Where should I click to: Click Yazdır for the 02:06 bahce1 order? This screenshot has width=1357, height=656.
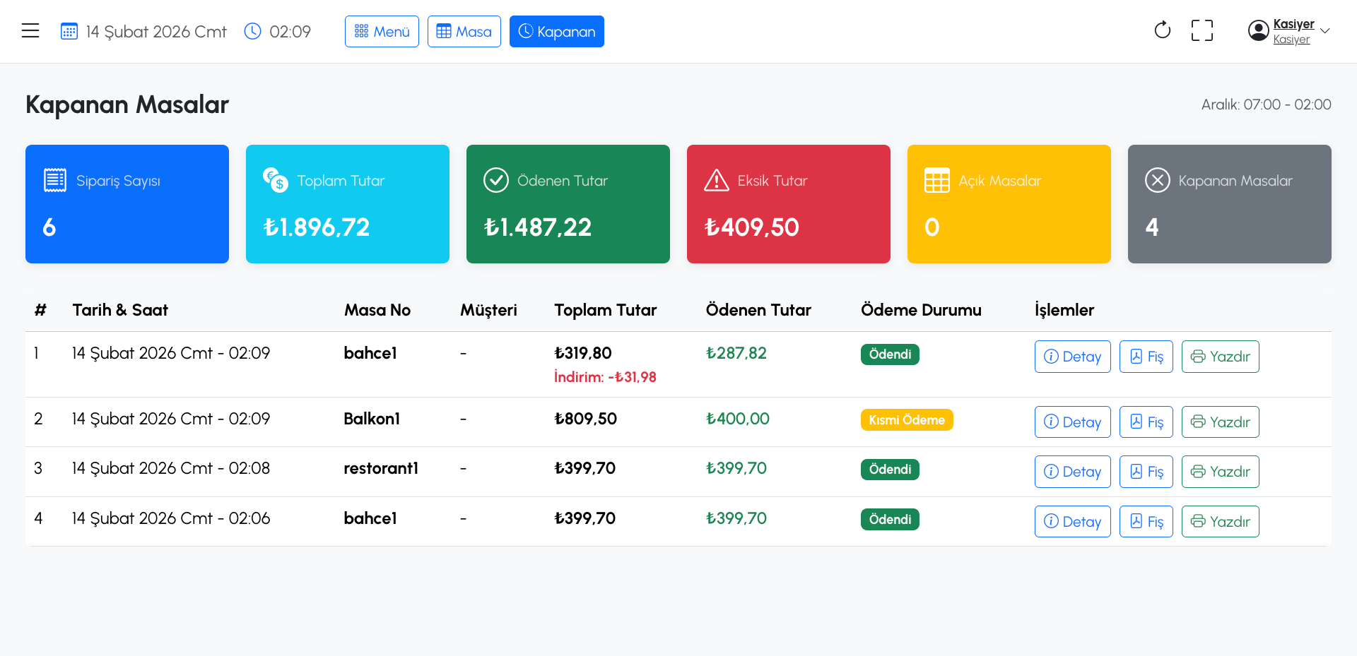1220,522
